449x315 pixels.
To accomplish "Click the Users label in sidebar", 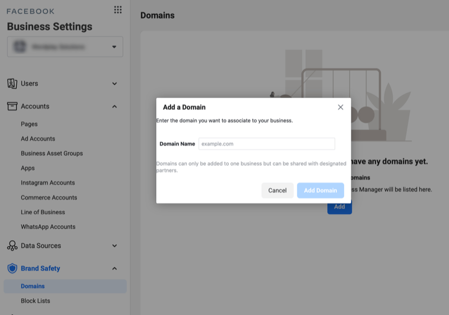I will pyautogui.click(x=29, y=84).
